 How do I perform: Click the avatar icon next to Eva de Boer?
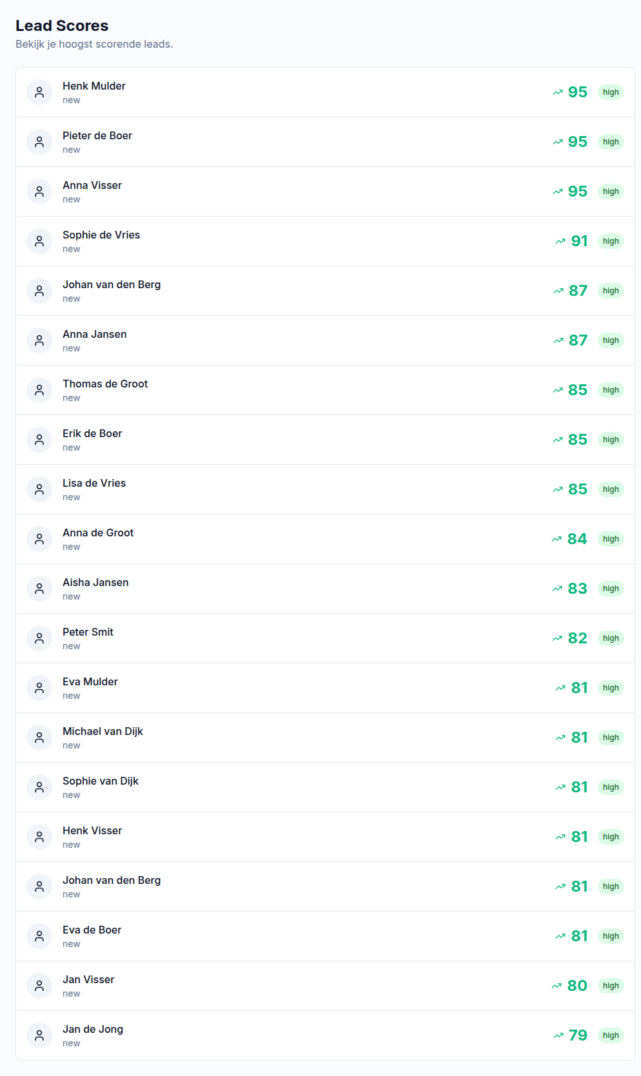pos(39,935)
